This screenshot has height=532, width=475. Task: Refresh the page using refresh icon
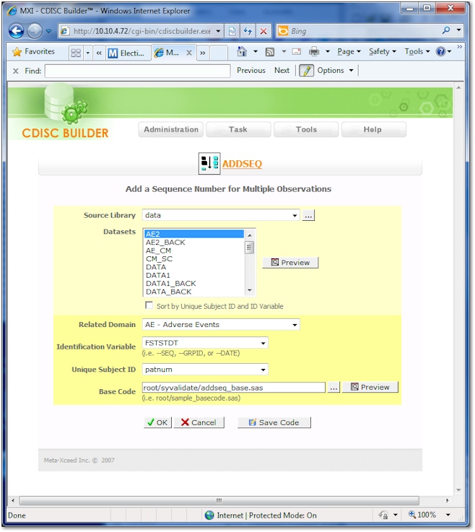coord(248,31)
